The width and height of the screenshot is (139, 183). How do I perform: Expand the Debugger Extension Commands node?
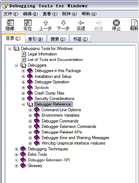(x=30, y=126)
